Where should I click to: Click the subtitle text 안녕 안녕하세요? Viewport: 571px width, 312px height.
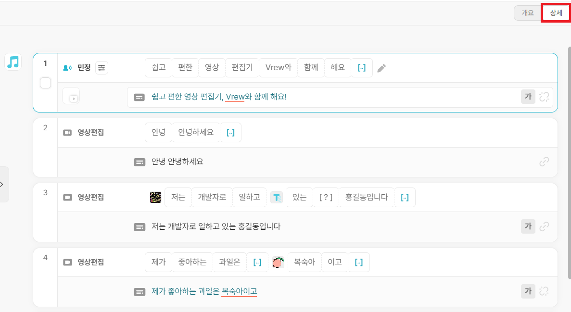pos(178,162)
